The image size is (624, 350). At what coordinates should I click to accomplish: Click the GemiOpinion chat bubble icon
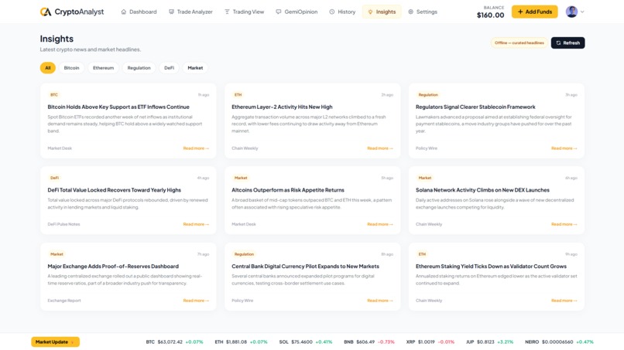click(x=279, y=12)
